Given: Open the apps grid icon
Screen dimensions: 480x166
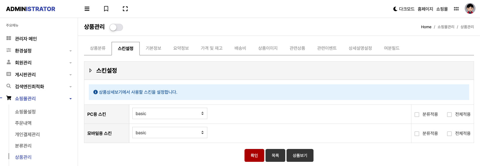Looking at the screenshot, I should [x=456, y=9].
